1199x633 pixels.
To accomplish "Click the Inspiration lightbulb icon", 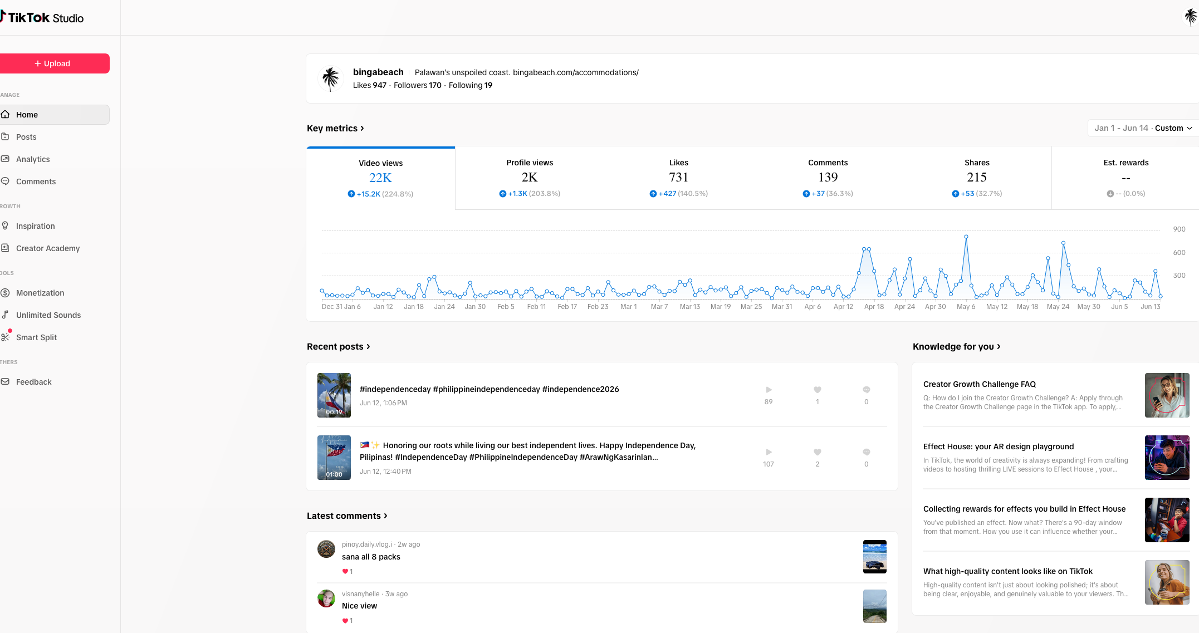I will point(6,225).
